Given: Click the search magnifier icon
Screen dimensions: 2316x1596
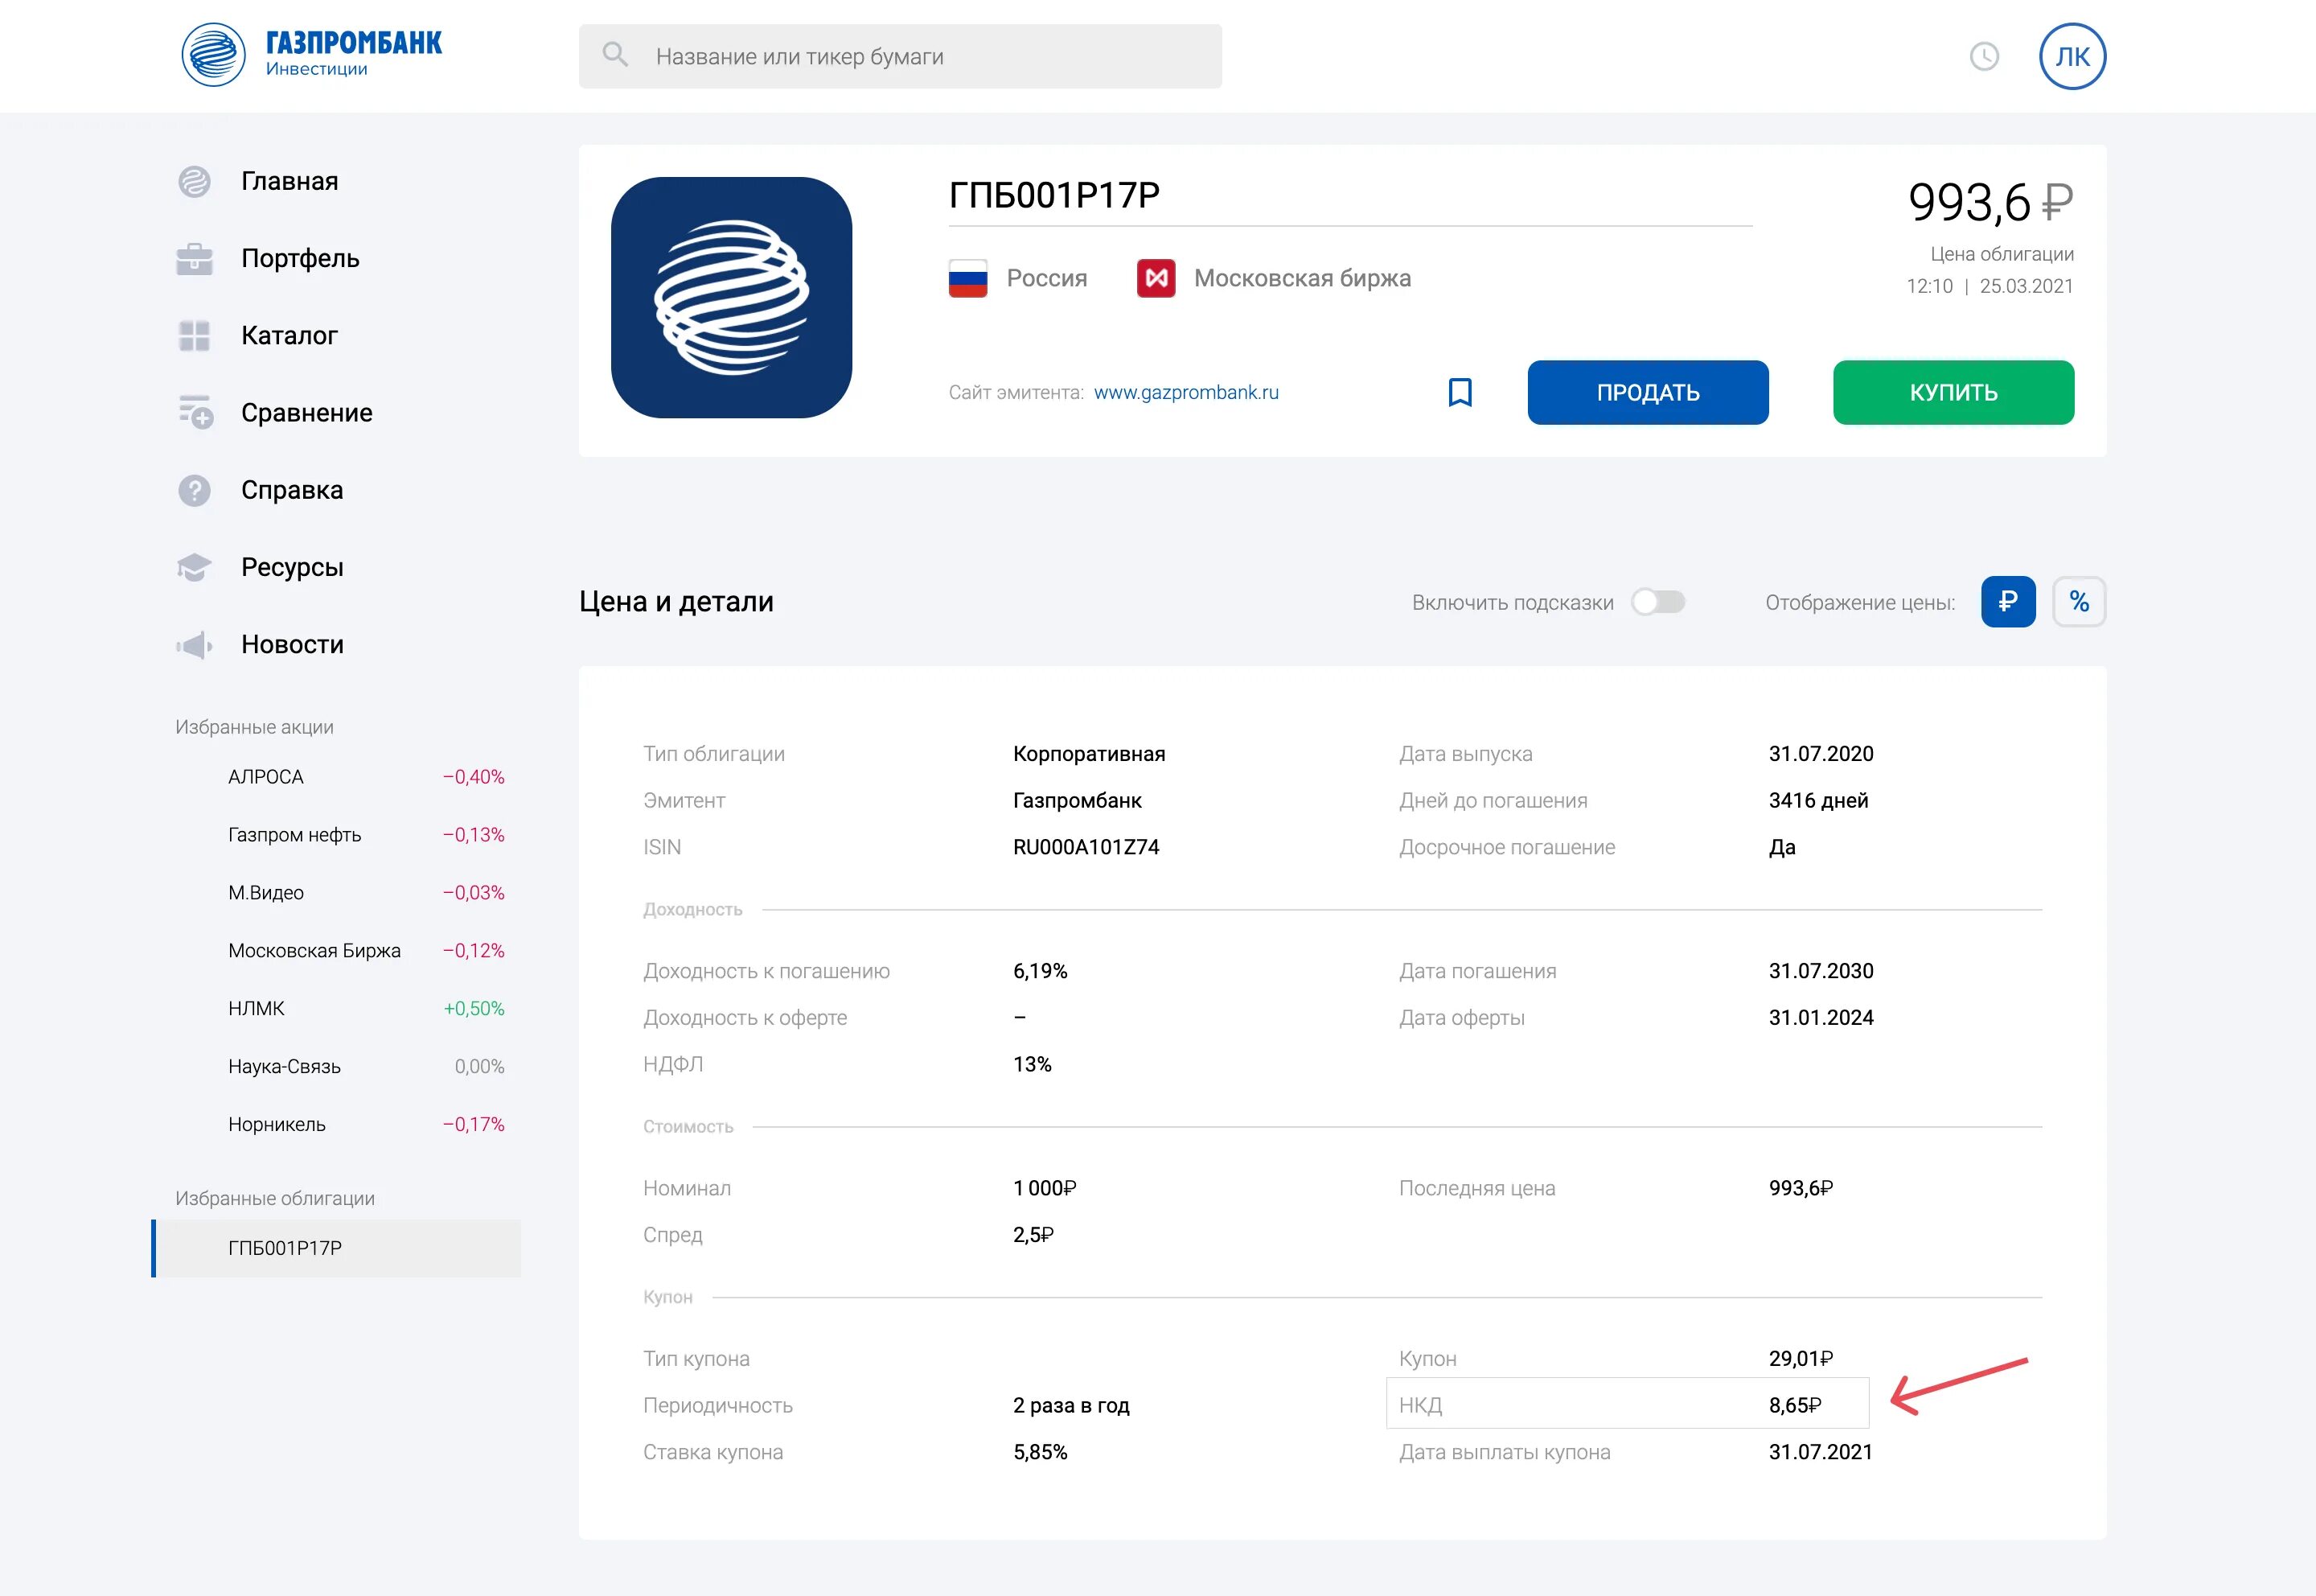Looking at the screenshot, I should tap(614, 55).
